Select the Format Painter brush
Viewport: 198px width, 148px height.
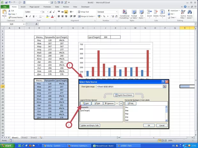(10, 18)
